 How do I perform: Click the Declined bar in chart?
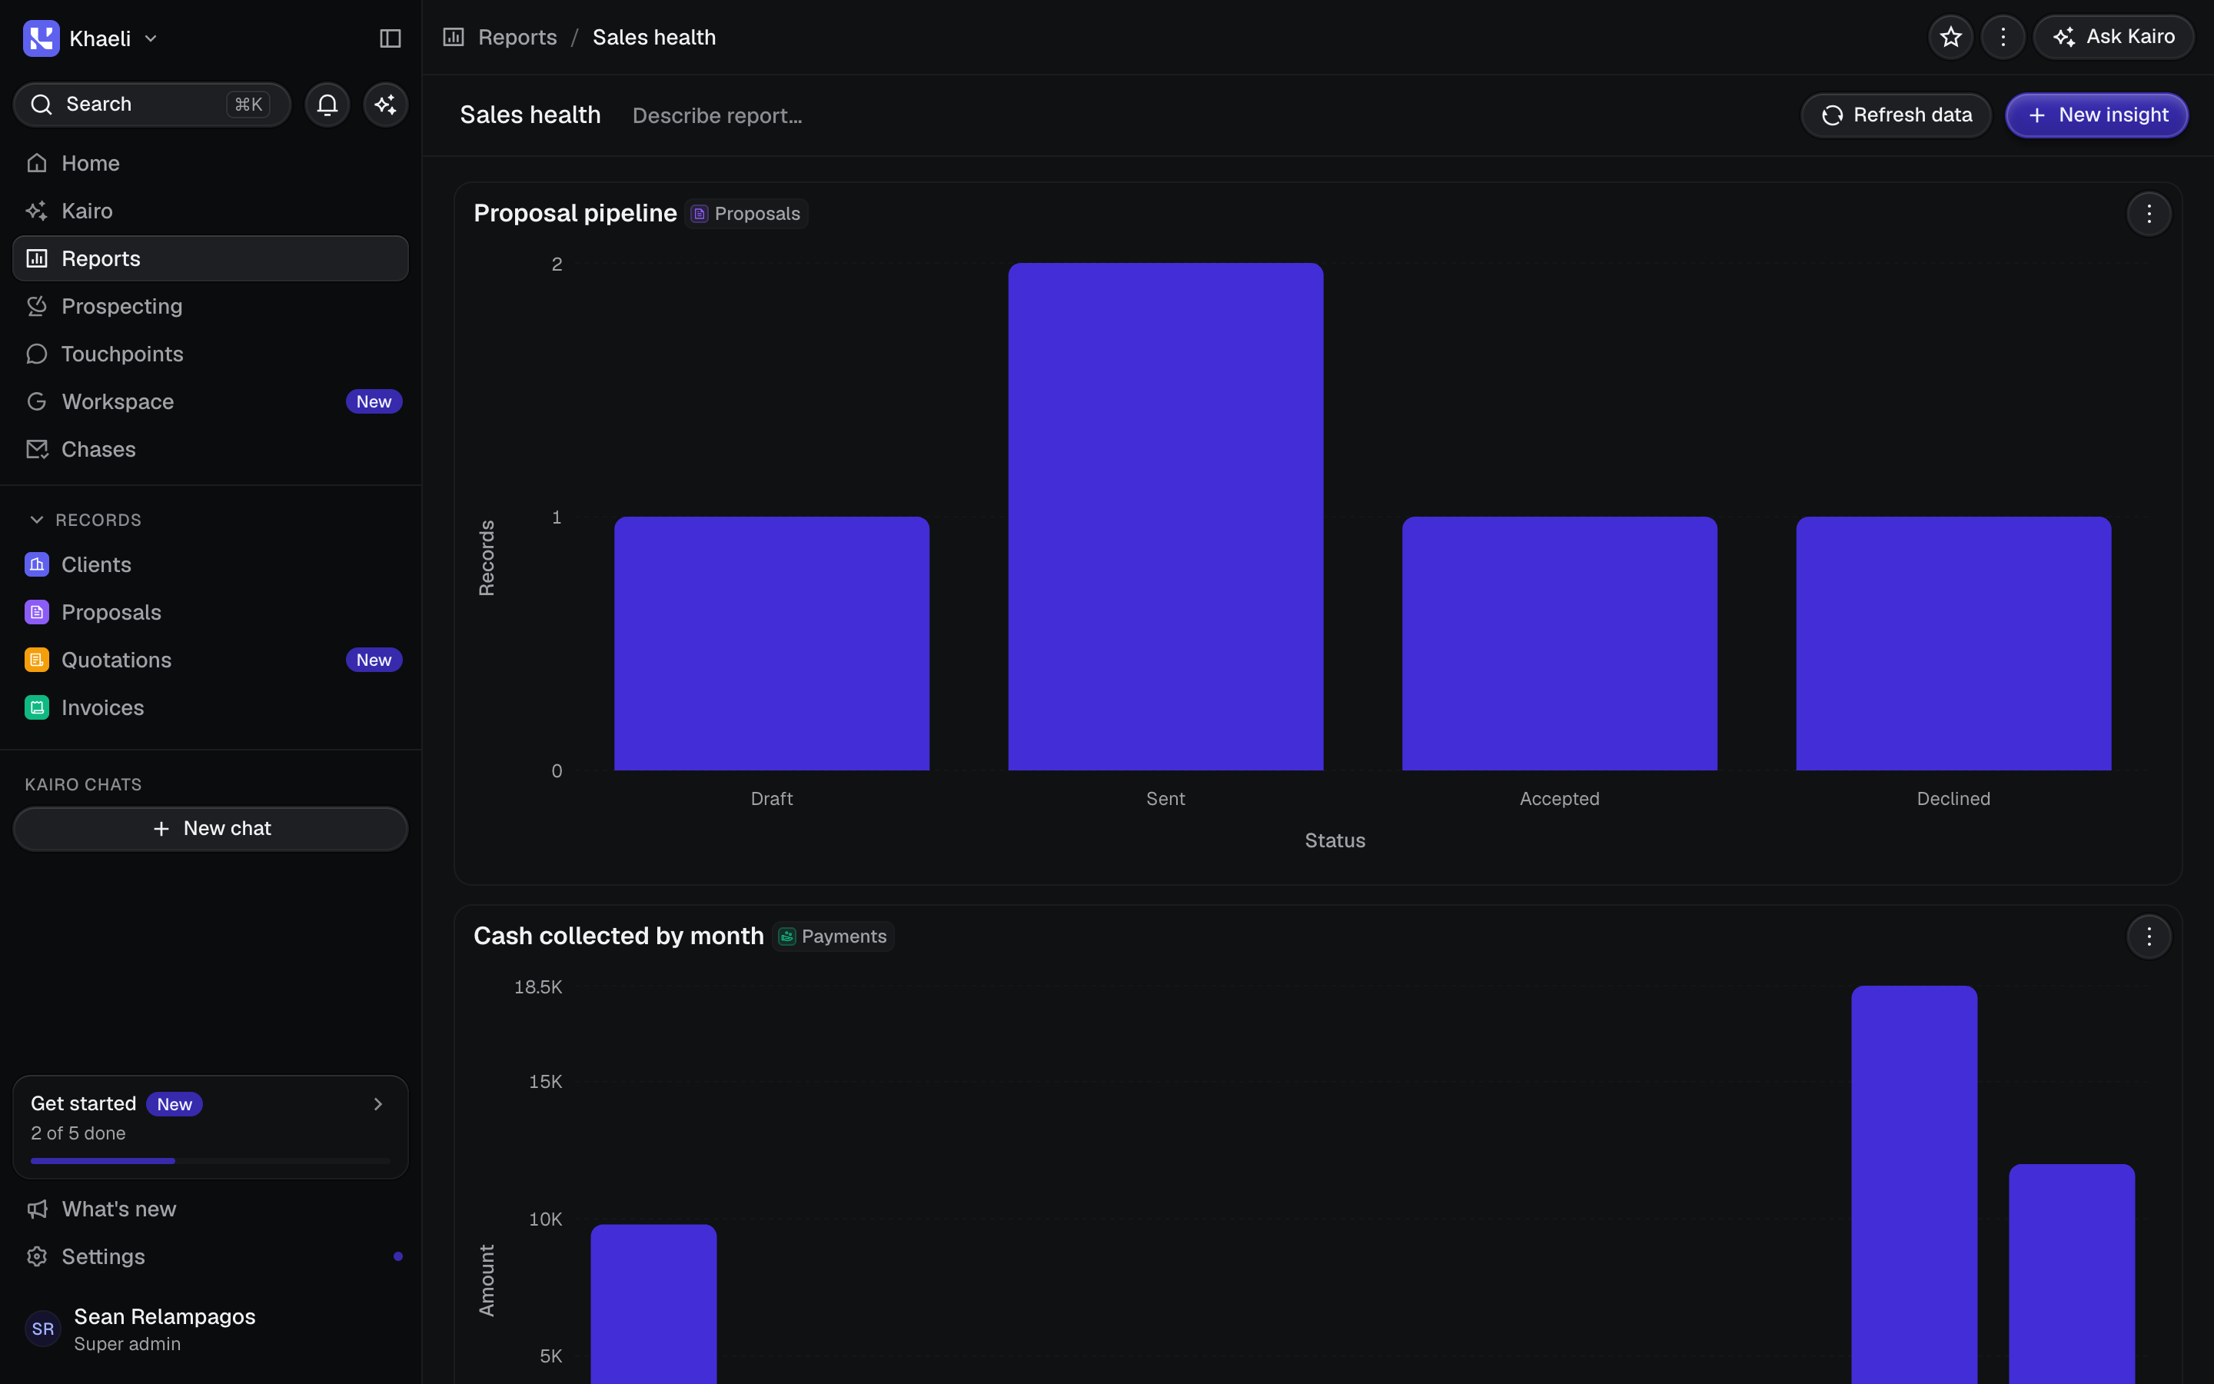pyautogui.click(x=1953, y=644)
